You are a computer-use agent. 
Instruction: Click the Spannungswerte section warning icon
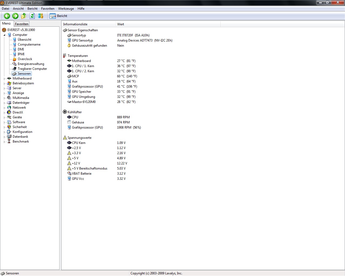click(65, 137)
